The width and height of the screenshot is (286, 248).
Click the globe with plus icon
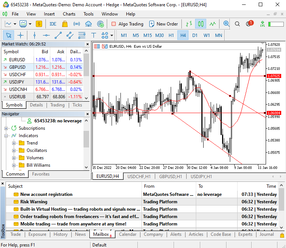tap(100, 24)
